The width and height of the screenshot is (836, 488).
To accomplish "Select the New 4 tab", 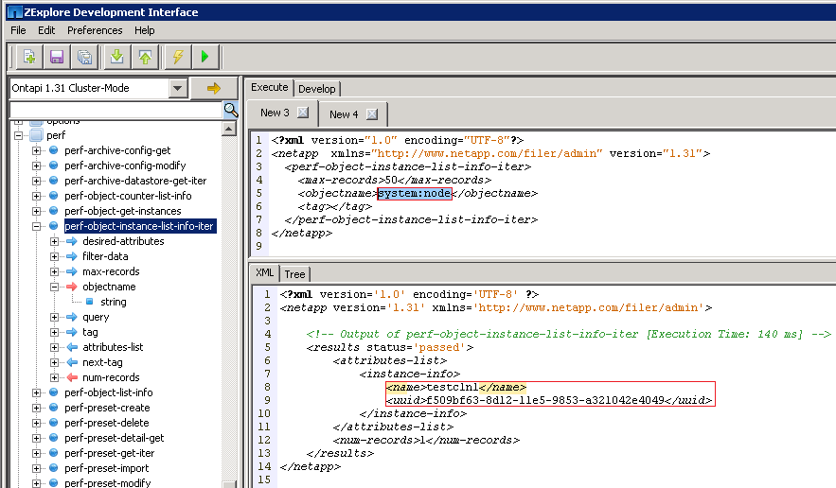I will click(x=344, y=114).
